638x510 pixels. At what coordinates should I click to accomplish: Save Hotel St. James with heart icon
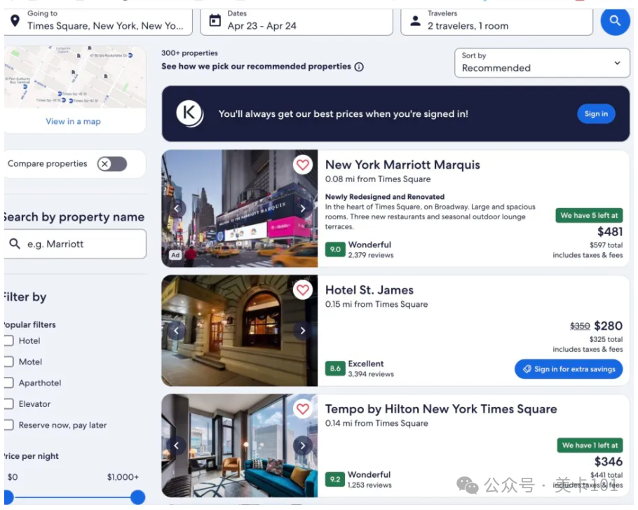point(302,290)
